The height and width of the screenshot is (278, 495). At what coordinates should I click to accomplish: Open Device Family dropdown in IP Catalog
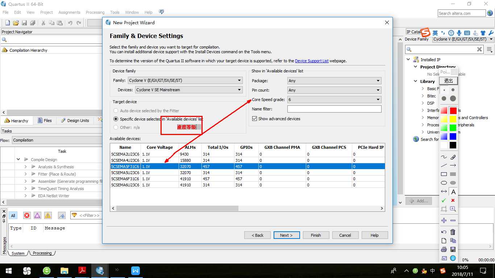point(463,39)
